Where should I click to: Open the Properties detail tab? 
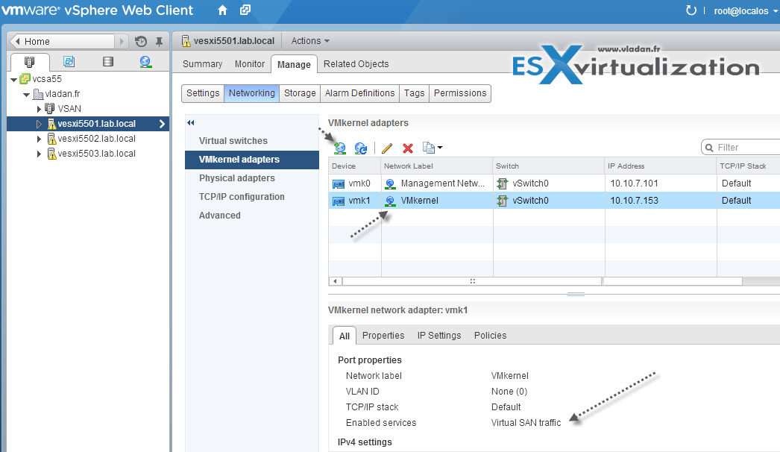point(383,336)
